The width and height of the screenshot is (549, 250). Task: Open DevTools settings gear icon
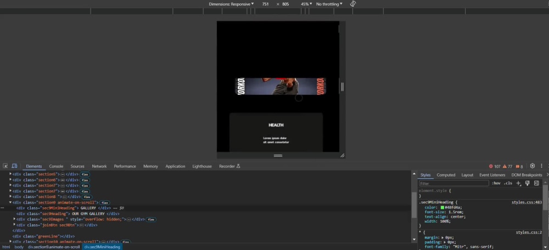[x=533, y=166]
